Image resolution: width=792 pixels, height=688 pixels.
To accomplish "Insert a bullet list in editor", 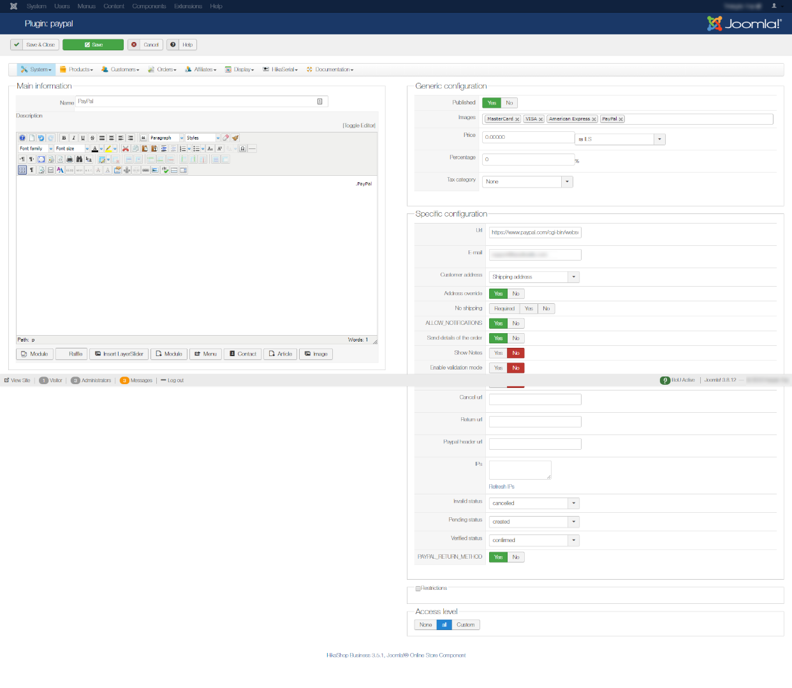I will (196, 148).
